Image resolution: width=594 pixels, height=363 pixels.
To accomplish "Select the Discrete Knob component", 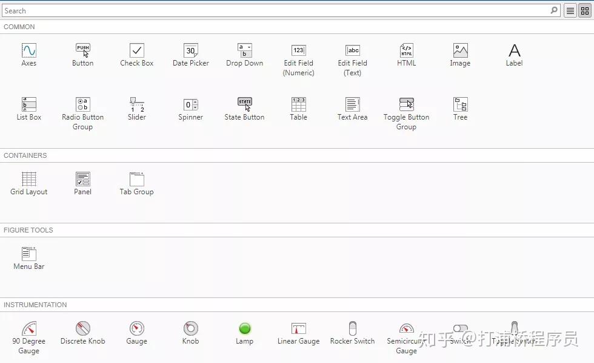I will coord(82,333).
